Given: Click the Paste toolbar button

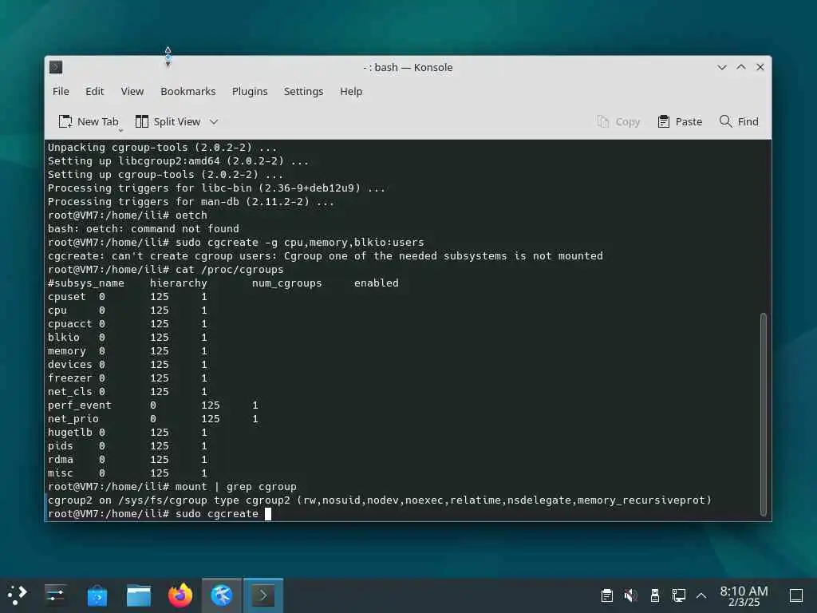Looking at the screenshot, I should point(680,121).
